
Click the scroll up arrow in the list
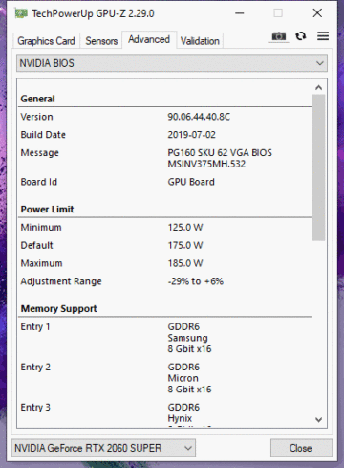[x=318, y=87]
